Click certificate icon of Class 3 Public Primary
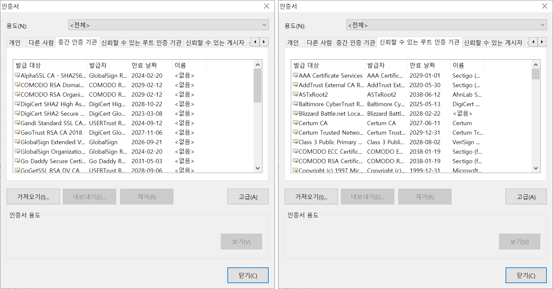553x289 pixels. (x=295, y=142)
